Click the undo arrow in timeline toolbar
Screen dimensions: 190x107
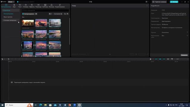click(9, 59)
